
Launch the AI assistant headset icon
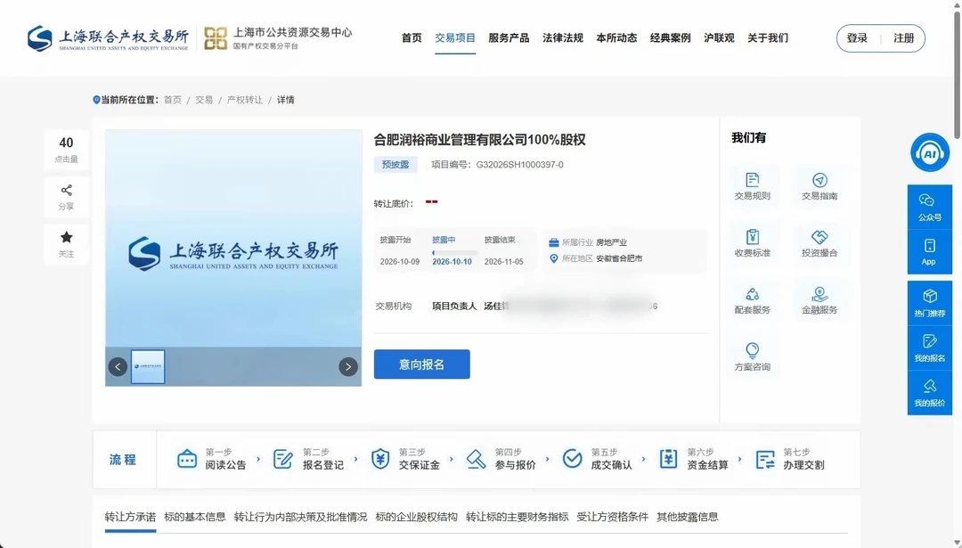[929, 152]
